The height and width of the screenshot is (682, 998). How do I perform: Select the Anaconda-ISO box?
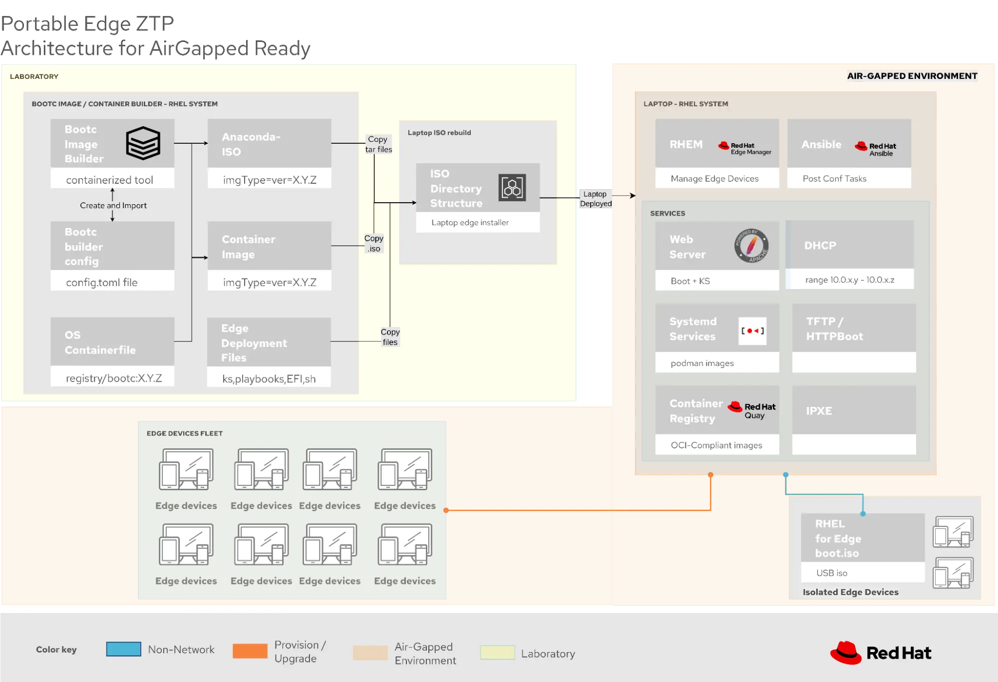270,153
